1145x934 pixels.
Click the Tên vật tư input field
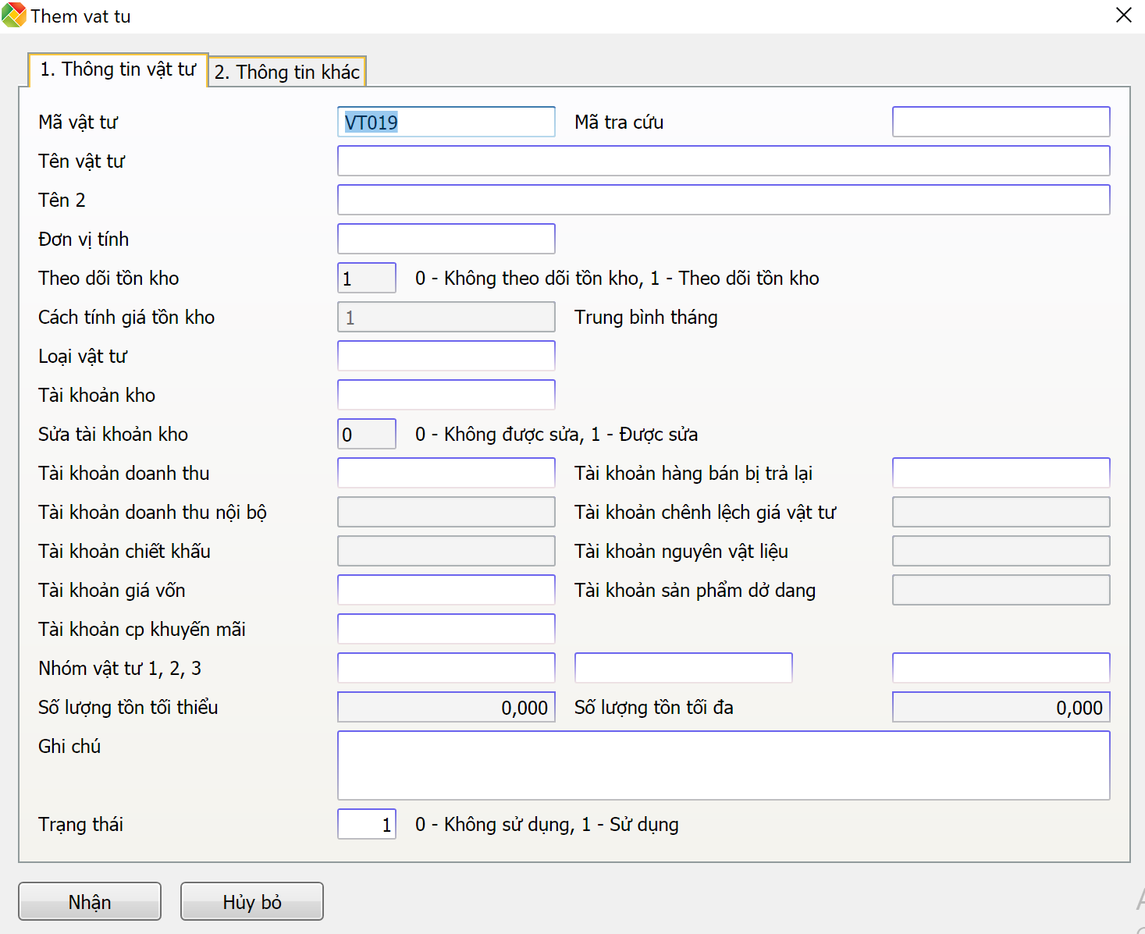point(724,161)
